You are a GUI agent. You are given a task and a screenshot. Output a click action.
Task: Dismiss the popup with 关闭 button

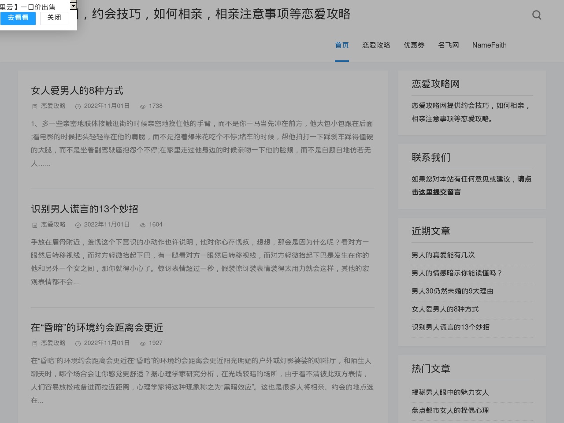coord(54,18)
